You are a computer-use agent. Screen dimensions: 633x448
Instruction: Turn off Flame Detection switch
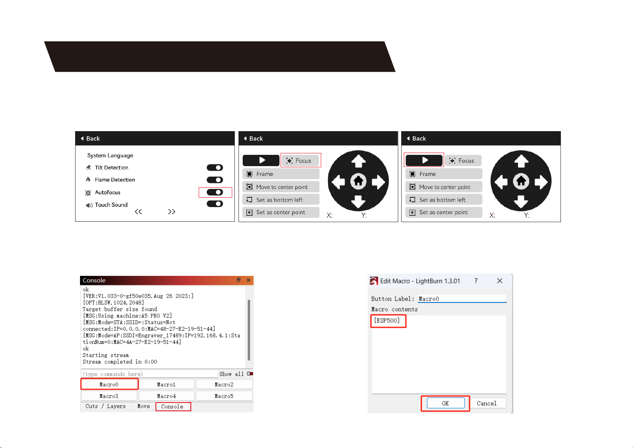(215, 180)
